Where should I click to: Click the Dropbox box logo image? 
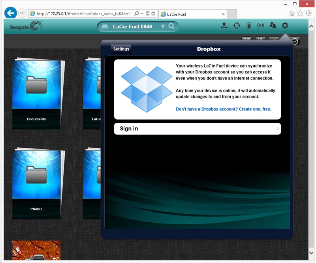click(147, 89)
